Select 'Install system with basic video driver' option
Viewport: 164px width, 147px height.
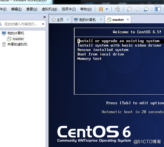(x=120, y=45)
